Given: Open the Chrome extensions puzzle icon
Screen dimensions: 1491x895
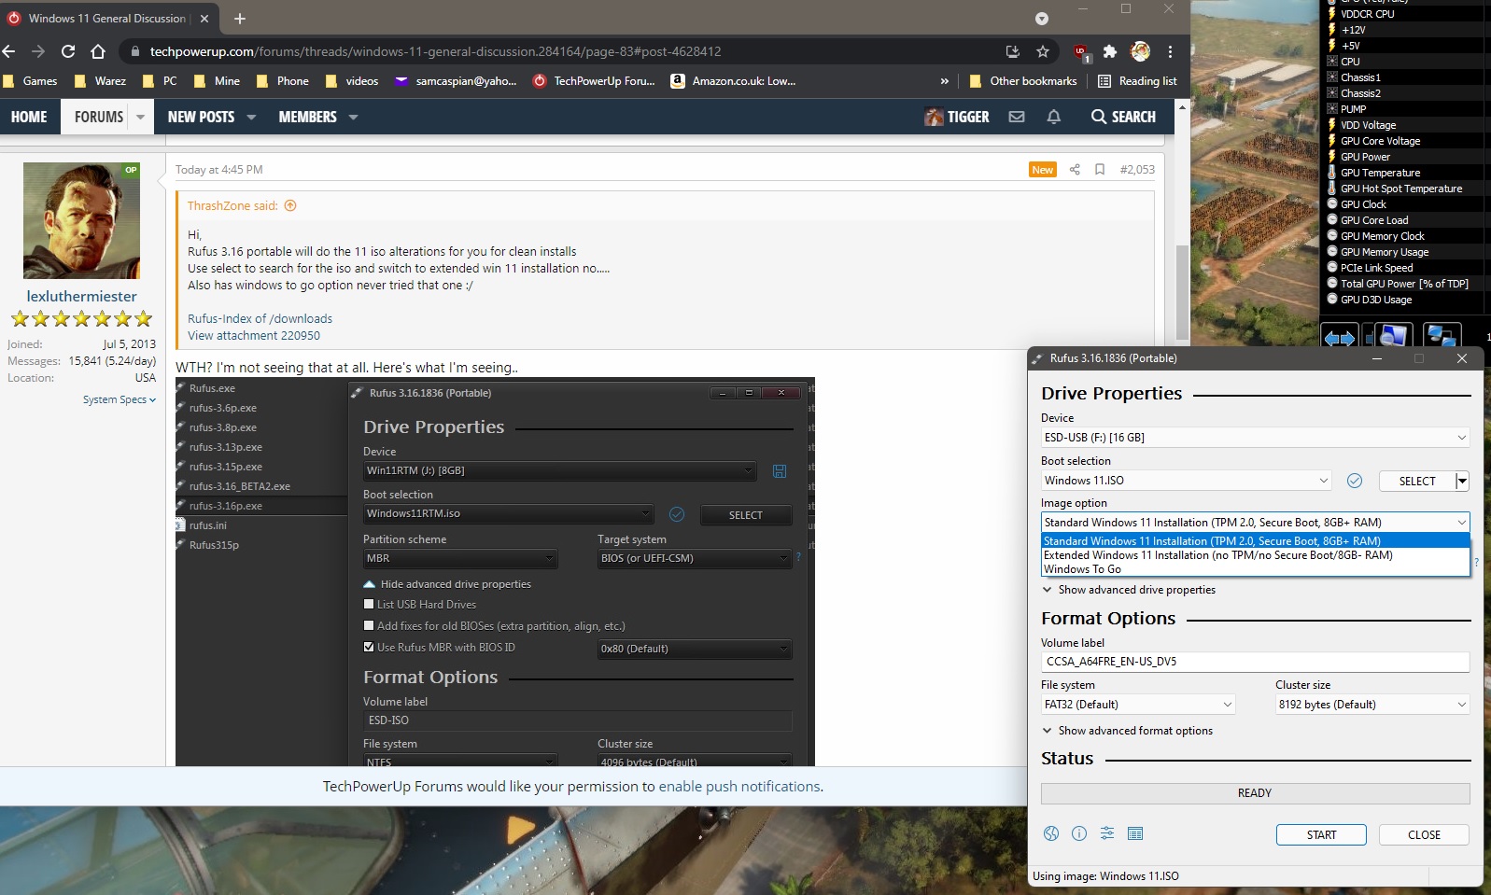Looking at the screenshot, I should point(1109,51).
